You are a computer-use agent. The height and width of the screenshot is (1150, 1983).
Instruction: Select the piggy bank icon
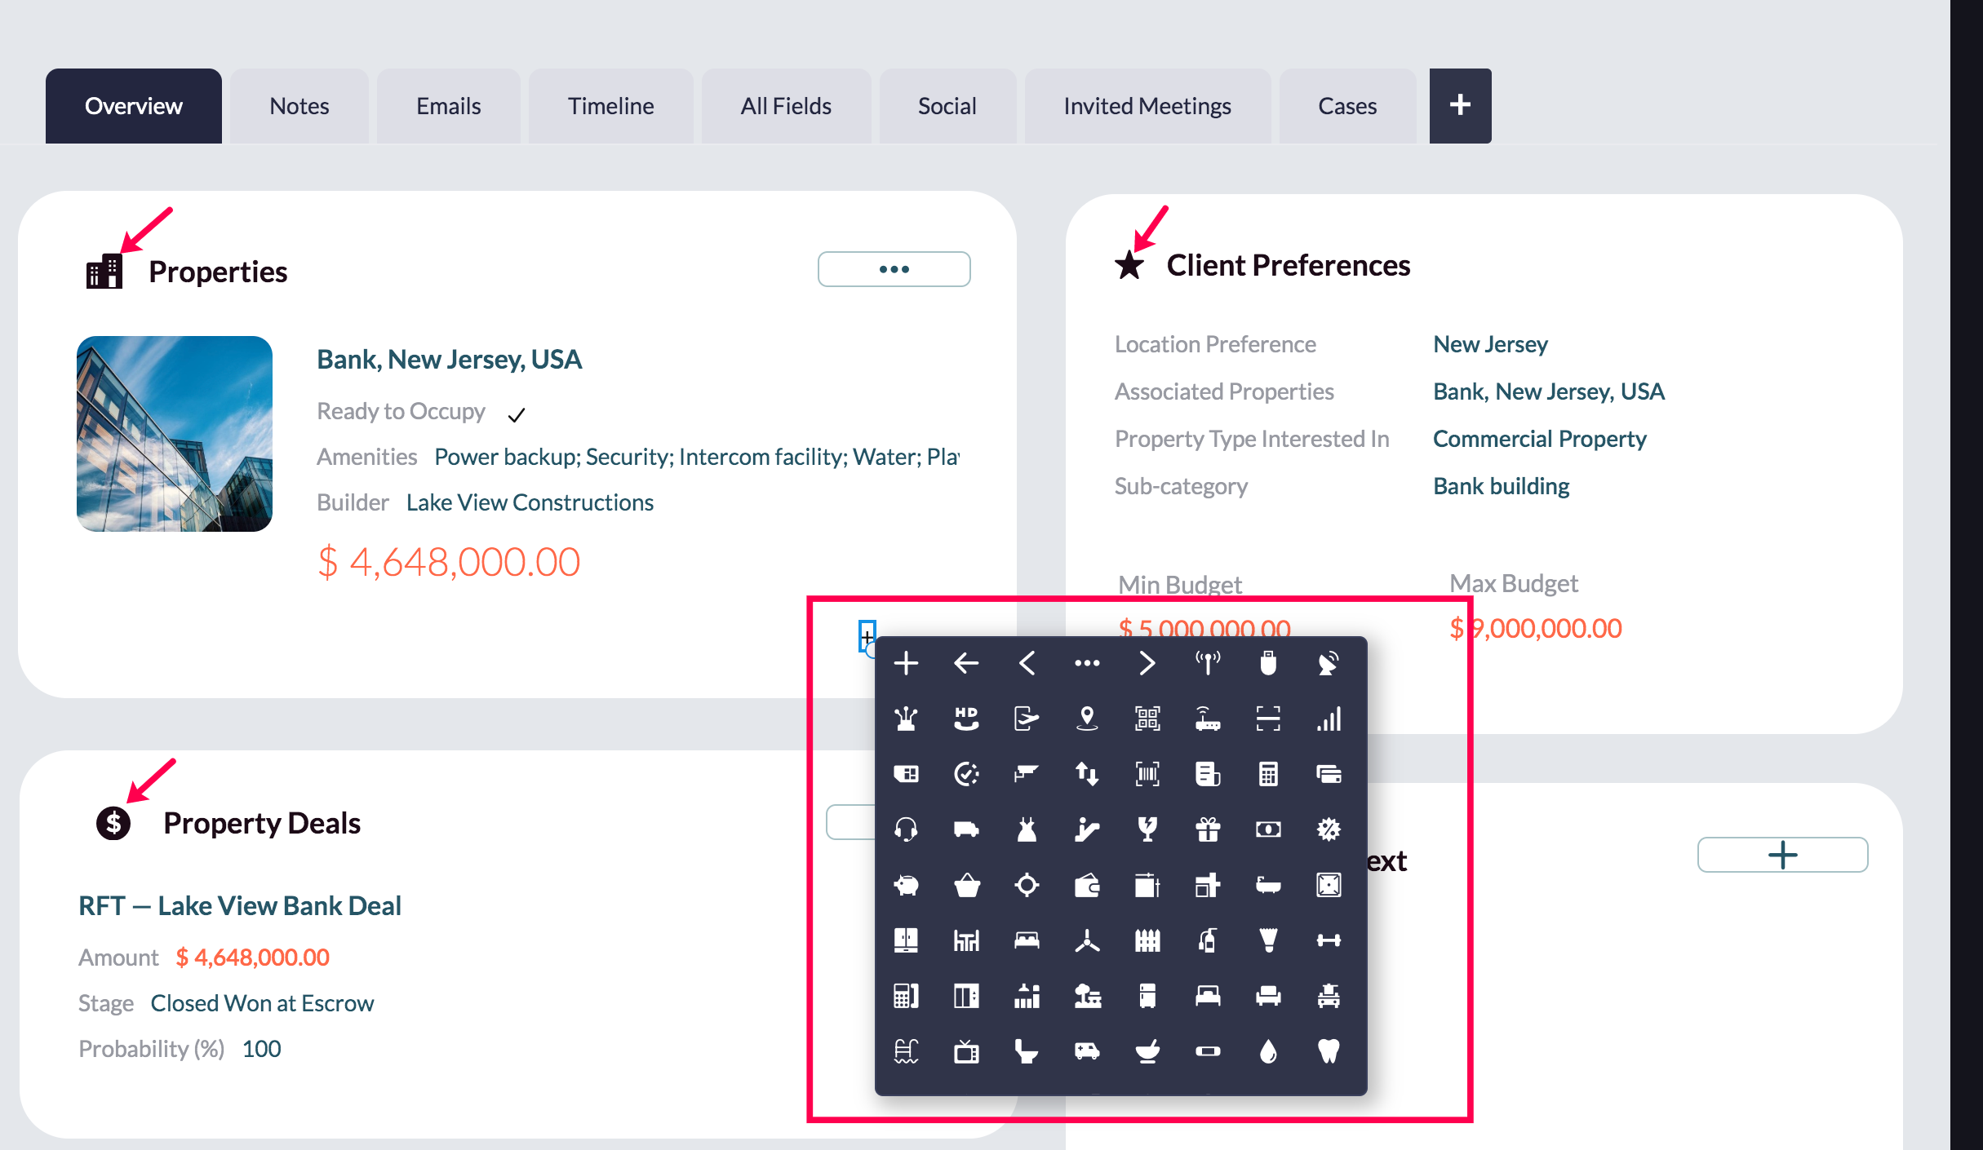point(907,885)
